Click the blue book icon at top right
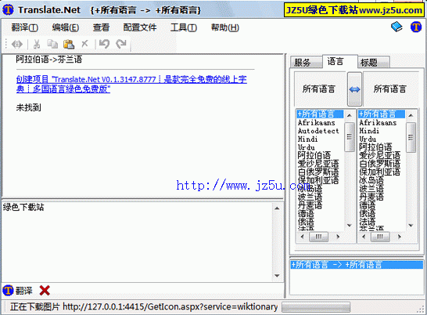 pos(396,27)
